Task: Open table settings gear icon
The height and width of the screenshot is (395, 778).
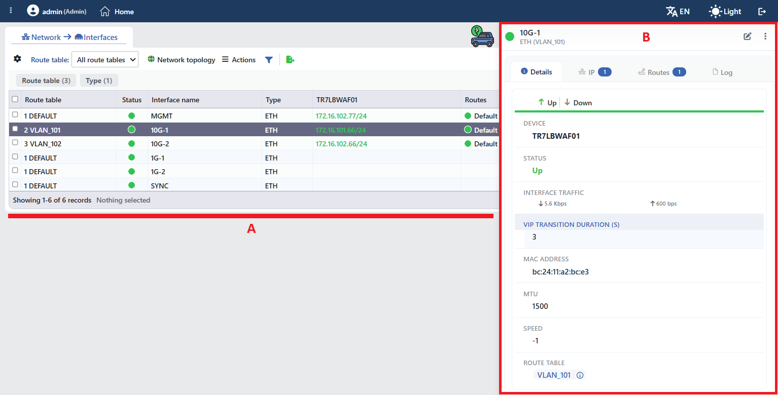Action: click(17, 59)
